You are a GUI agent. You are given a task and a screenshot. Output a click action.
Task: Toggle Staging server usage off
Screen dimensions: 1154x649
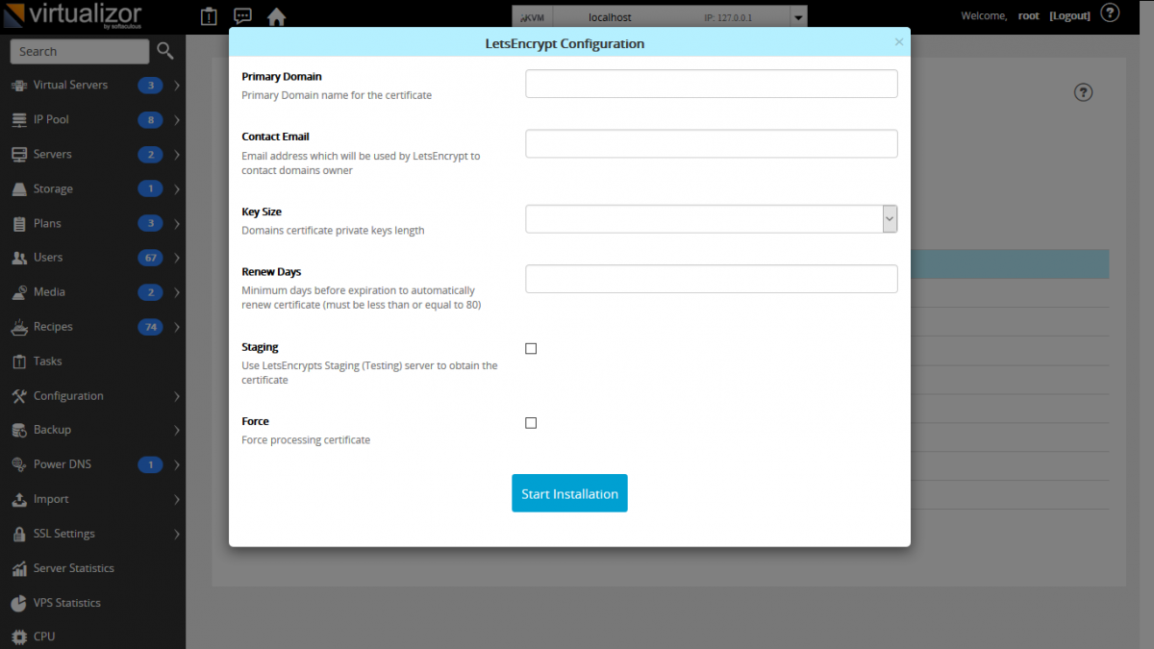click(530, 348)
